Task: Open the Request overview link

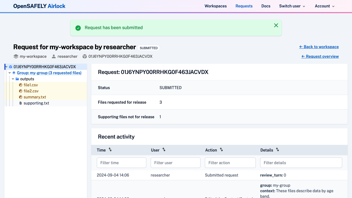Action: [320, 56]
